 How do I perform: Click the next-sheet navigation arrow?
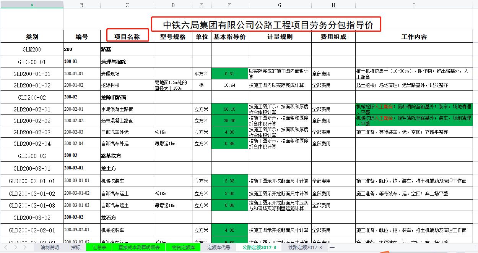pos(16,247)
